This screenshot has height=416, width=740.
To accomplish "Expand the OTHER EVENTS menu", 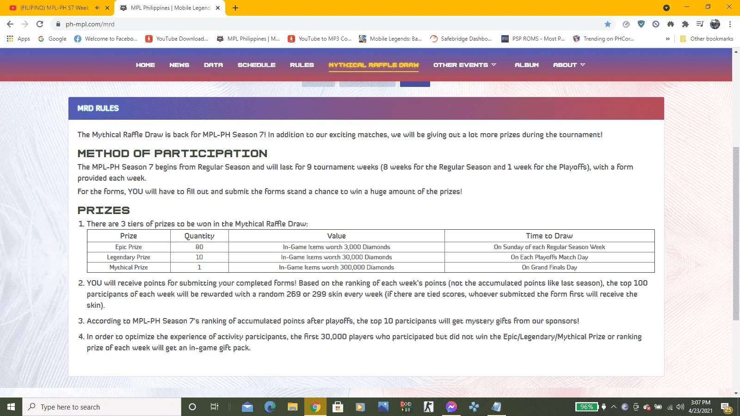I will [x=465, y=65].
